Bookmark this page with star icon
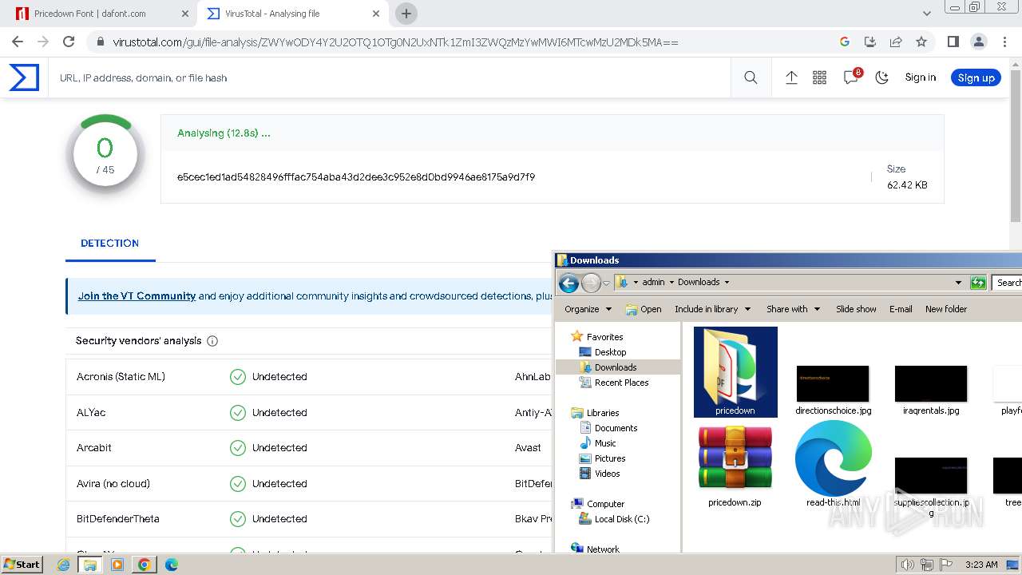1022x575 pixels. (921, 42)
